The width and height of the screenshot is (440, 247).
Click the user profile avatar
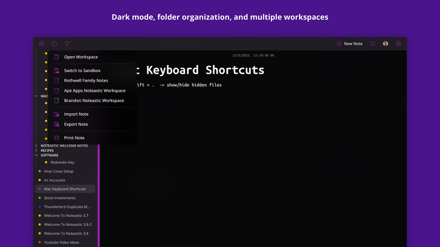(x=385, y=44)
